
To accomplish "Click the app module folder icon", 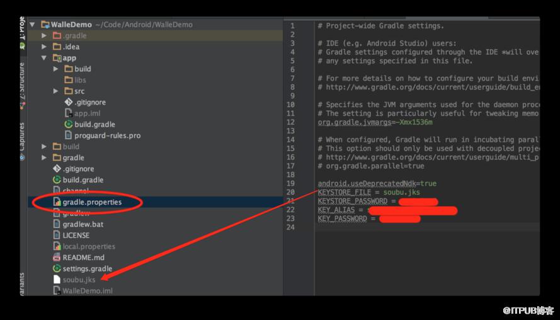I will pyautogui.click(x=57, y=58).
